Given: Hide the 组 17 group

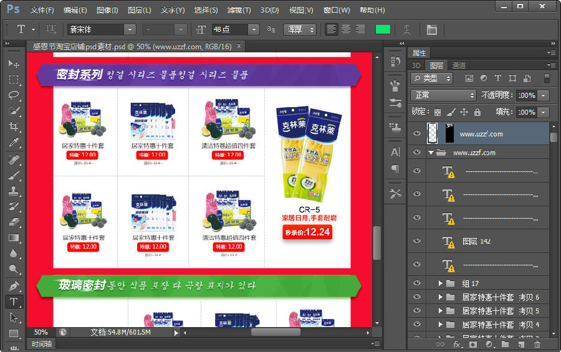Looking at the screenshot, I should [417, 283].
